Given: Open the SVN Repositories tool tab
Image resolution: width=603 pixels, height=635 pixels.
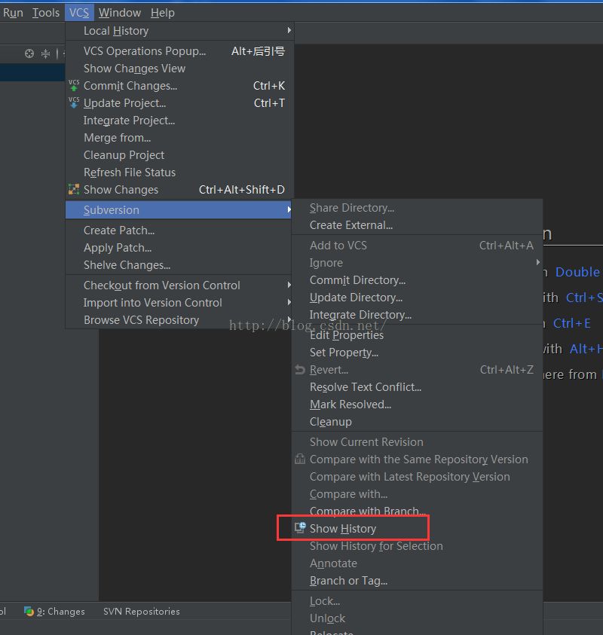Looking at the screenshot, I should tap(142, 611).
